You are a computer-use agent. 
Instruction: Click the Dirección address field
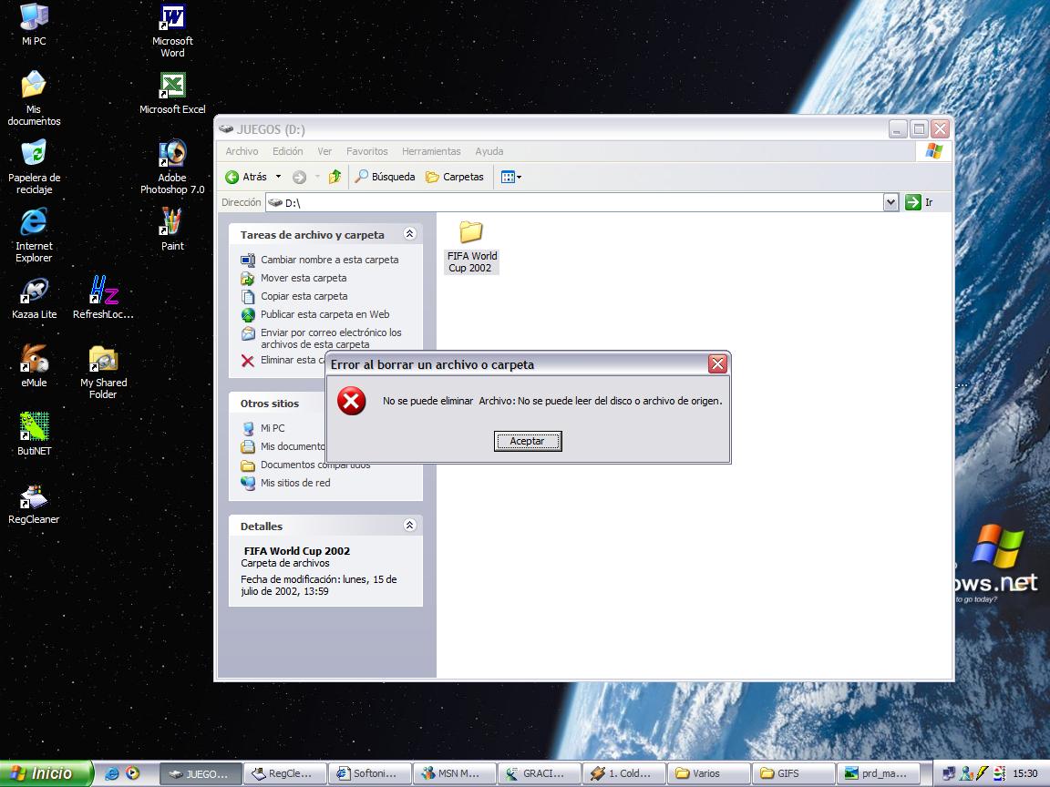tap(574, 202)
